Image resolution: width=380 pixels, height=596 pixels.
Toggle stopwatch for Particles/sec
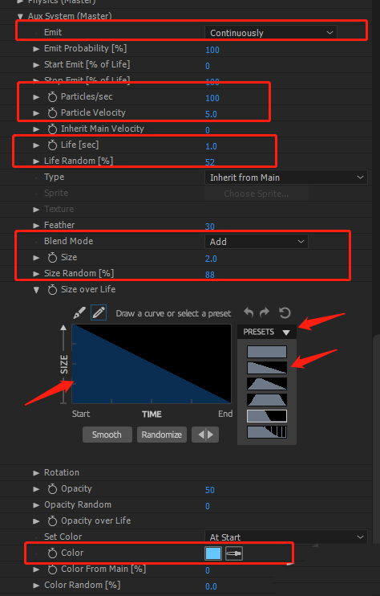(52, 97)
